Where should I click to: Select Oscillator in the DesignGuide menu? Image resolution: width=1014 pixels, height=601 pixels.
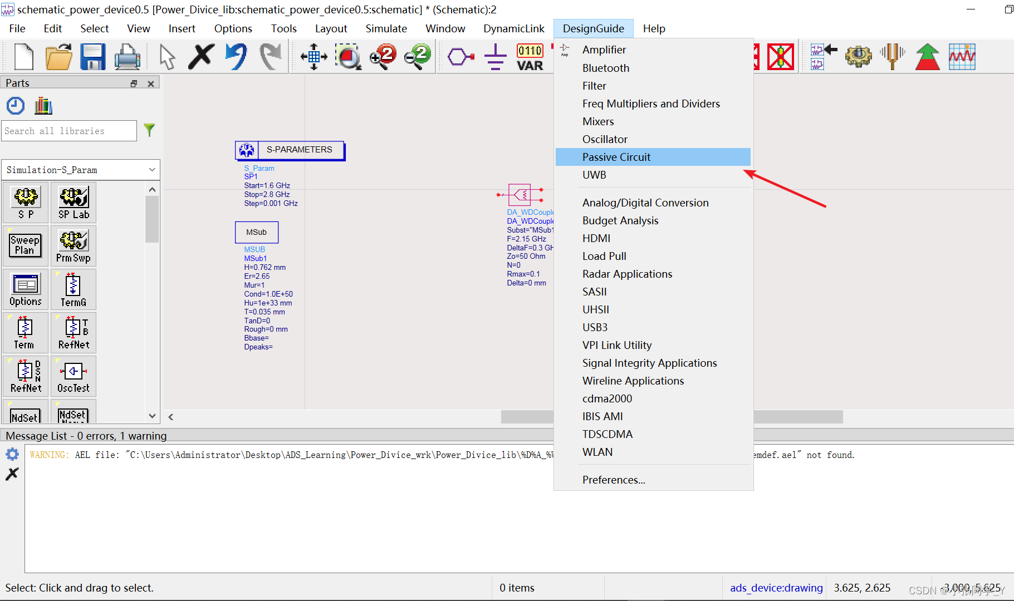click(x=653, y=139)
